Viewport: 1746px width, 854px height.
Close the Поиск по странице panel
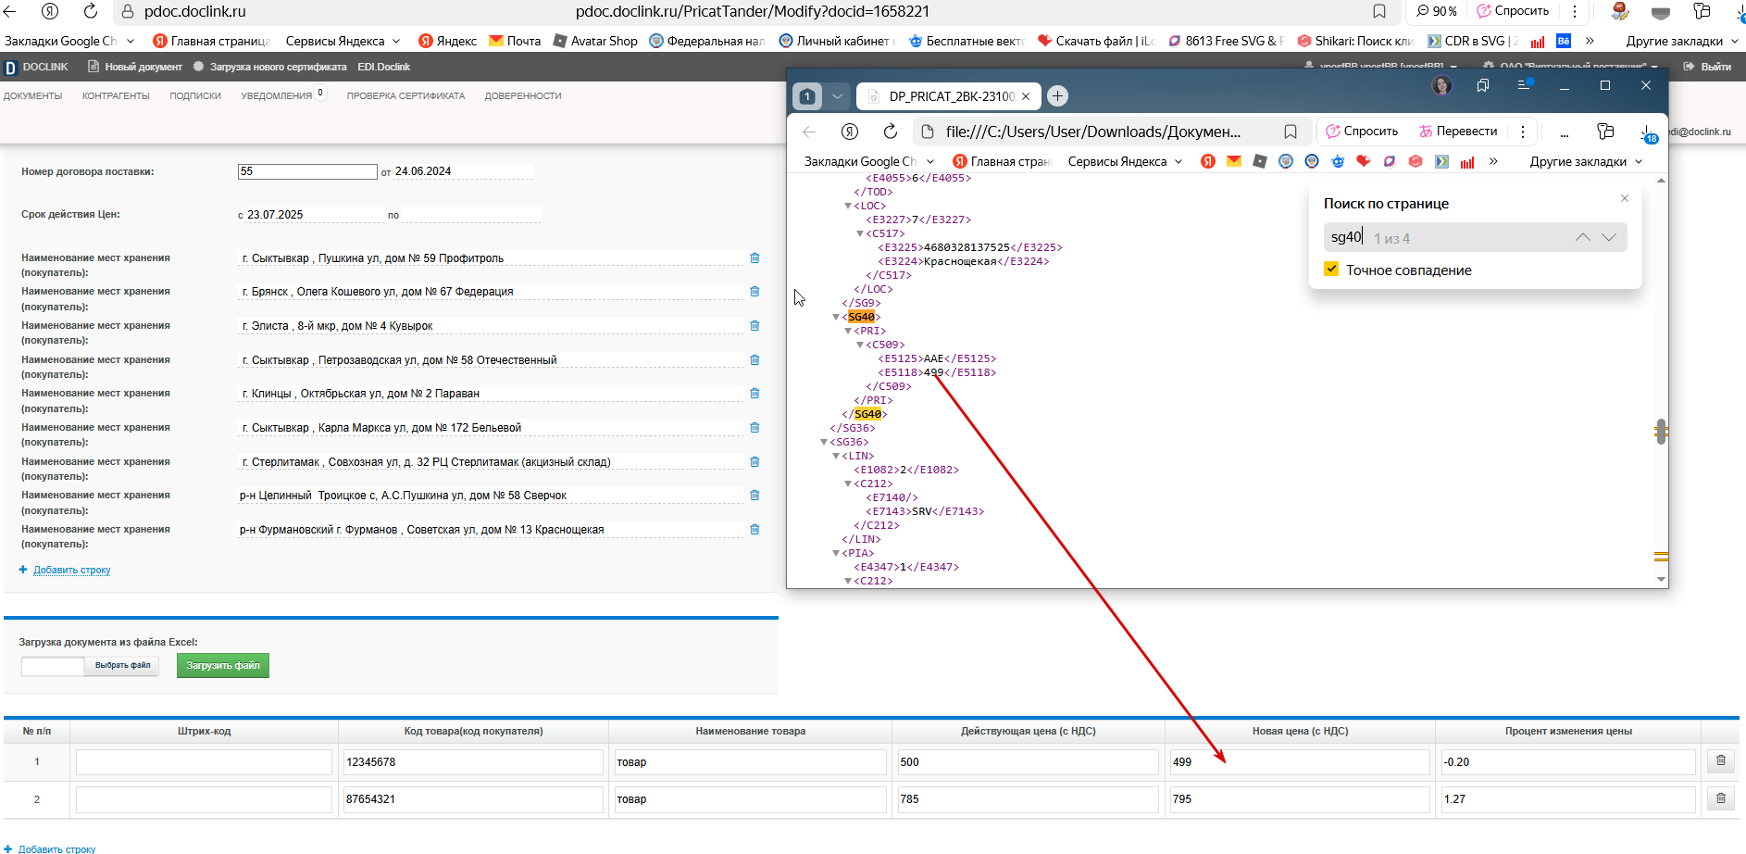1624,198
